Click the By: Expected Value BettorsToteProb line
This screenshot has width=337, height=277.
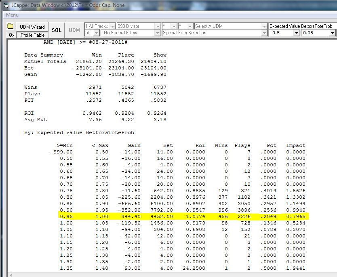tap(79, 132)
